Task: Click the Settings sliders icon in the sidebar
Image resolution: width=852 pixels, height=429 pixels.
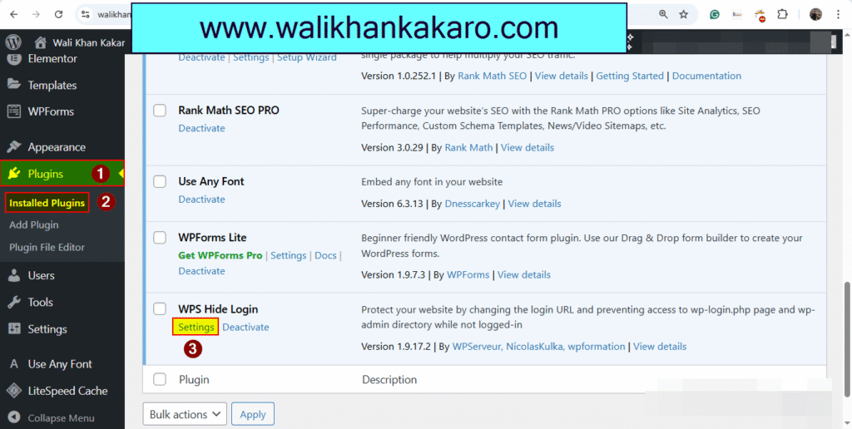Action: [x=14, y=329]
